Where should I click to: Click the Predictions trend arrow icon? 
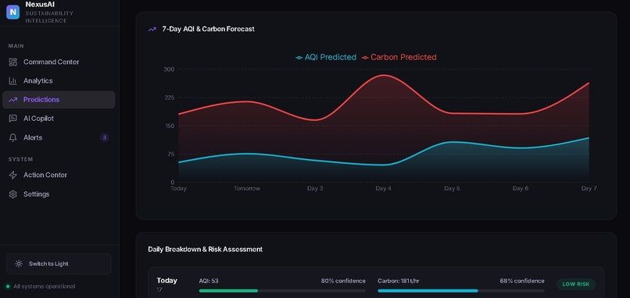click(x=13, y=100)
